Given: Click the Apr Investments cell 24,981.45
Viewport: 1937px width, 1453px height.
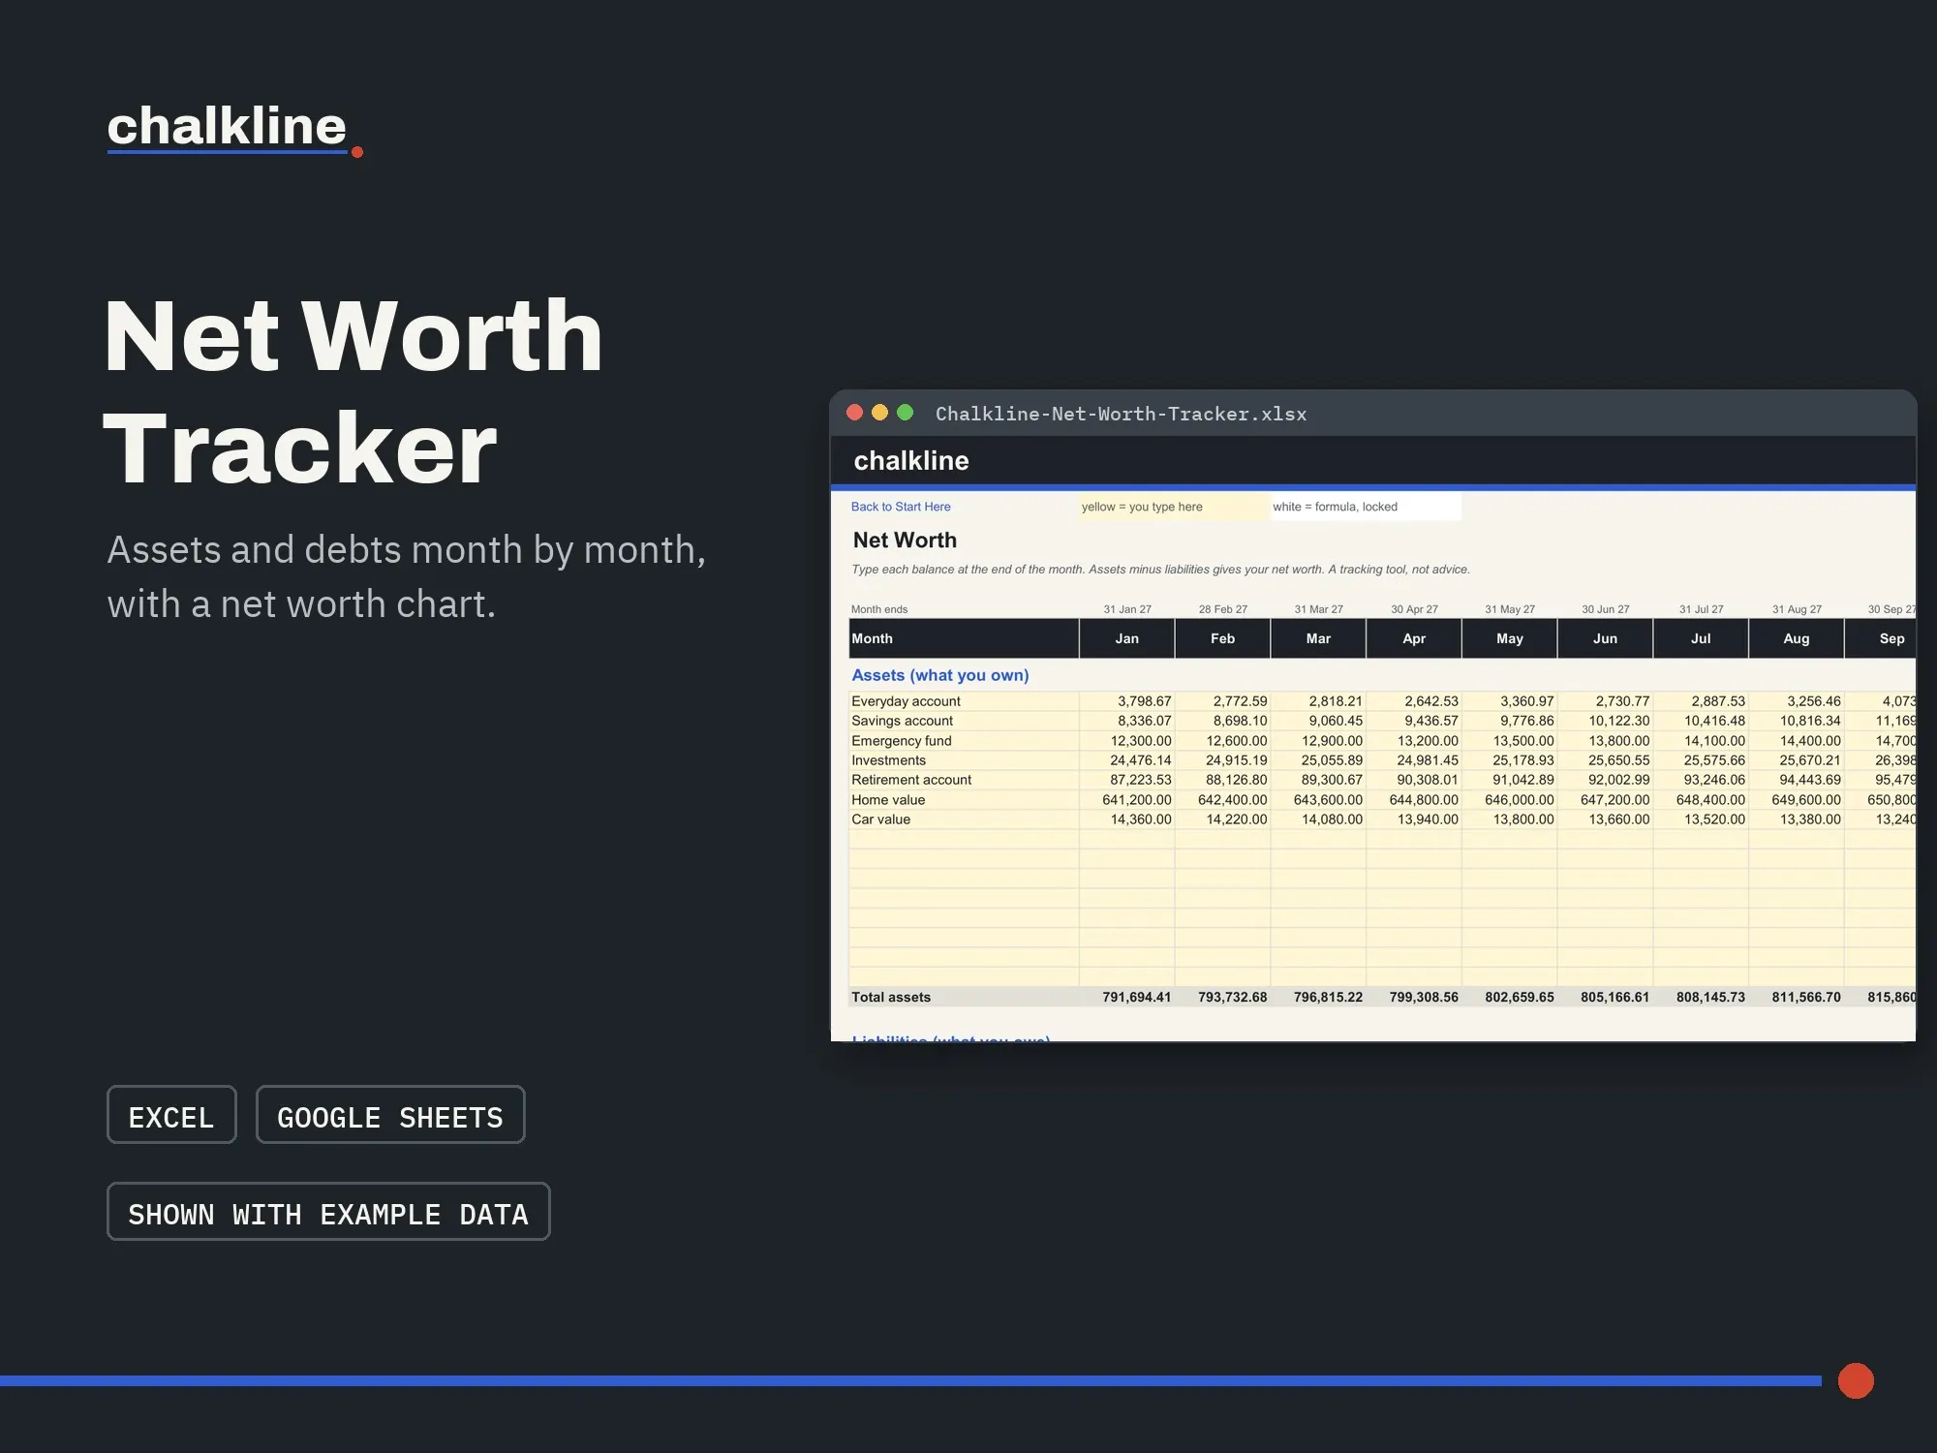Looking at the screenshot, I should (x=1414, y=760).
